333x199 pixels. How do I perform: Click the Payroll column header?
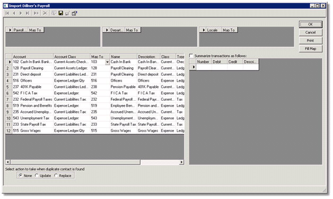[20, 30]
